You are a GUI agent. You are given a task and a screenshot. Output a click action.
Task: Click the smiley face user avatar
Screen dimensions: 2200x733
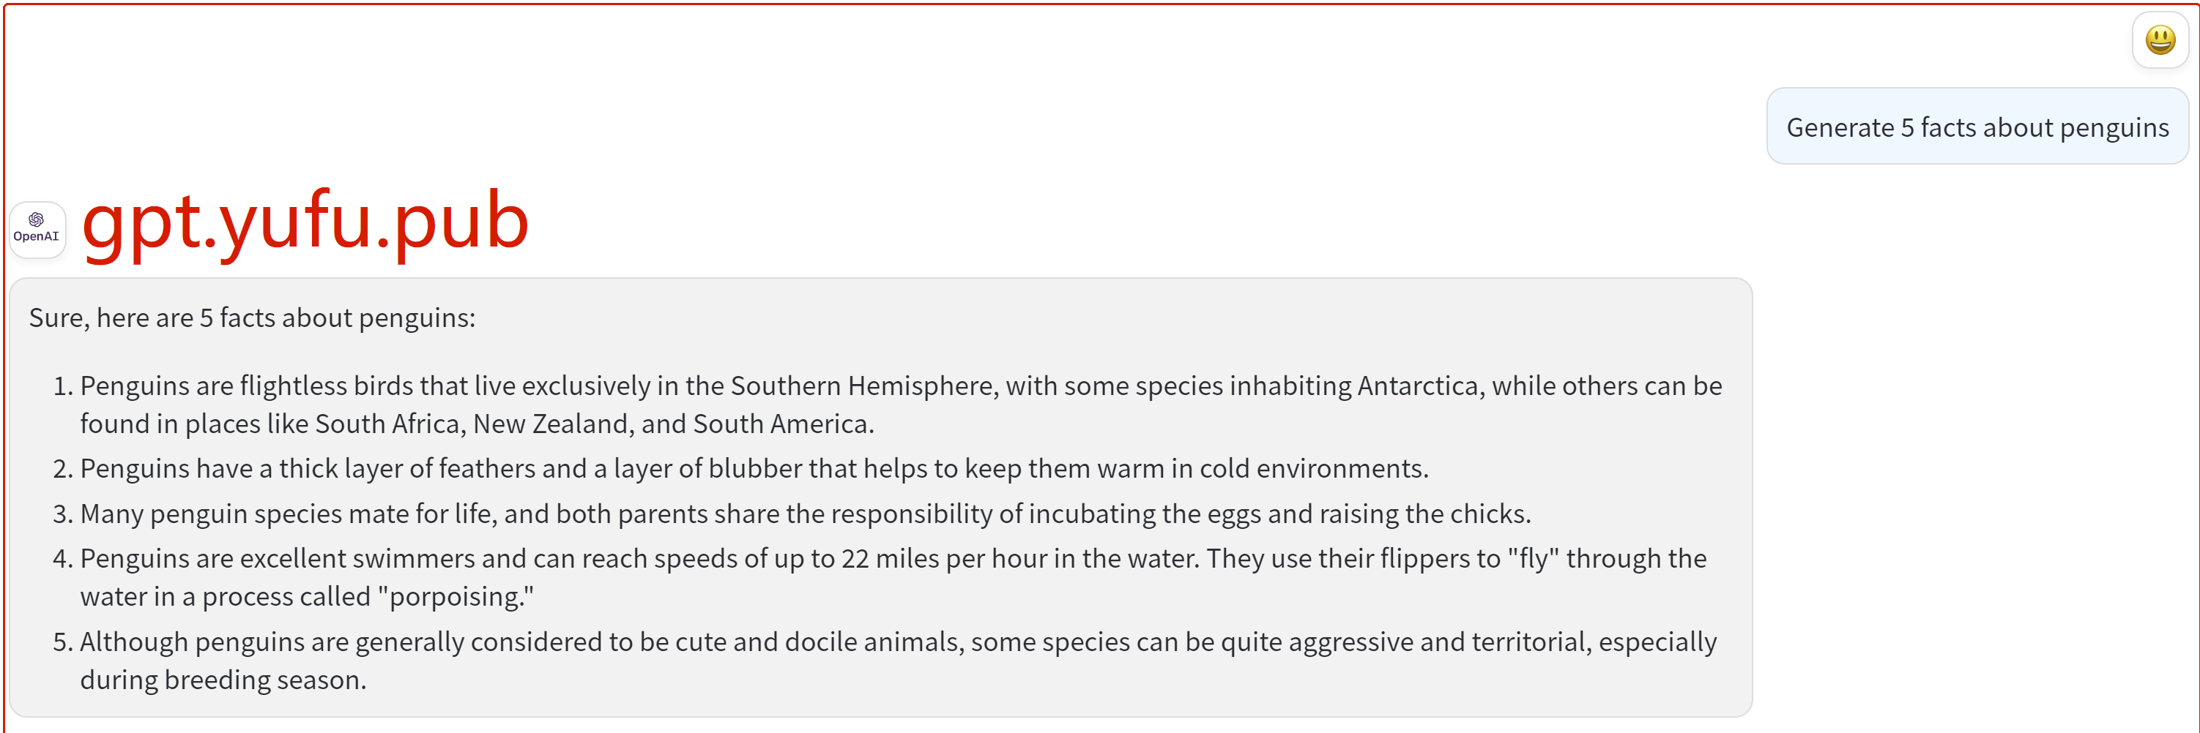pos(2159,40)
